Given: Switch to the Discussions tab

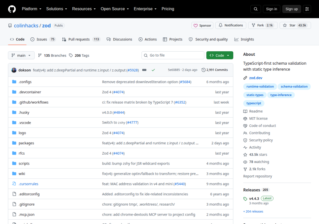Looking at the screenshot, I should [119, 39].
